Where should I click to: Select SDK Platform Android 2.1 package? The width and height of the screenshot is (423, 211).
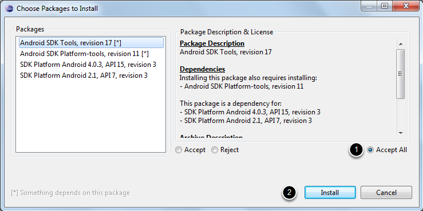click(x=84, y=75)
